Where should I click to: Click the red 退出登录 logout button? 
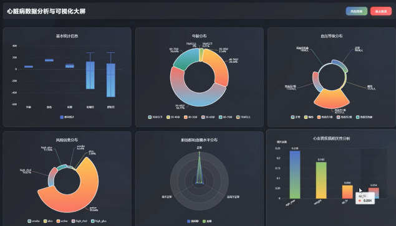[381, 11]
